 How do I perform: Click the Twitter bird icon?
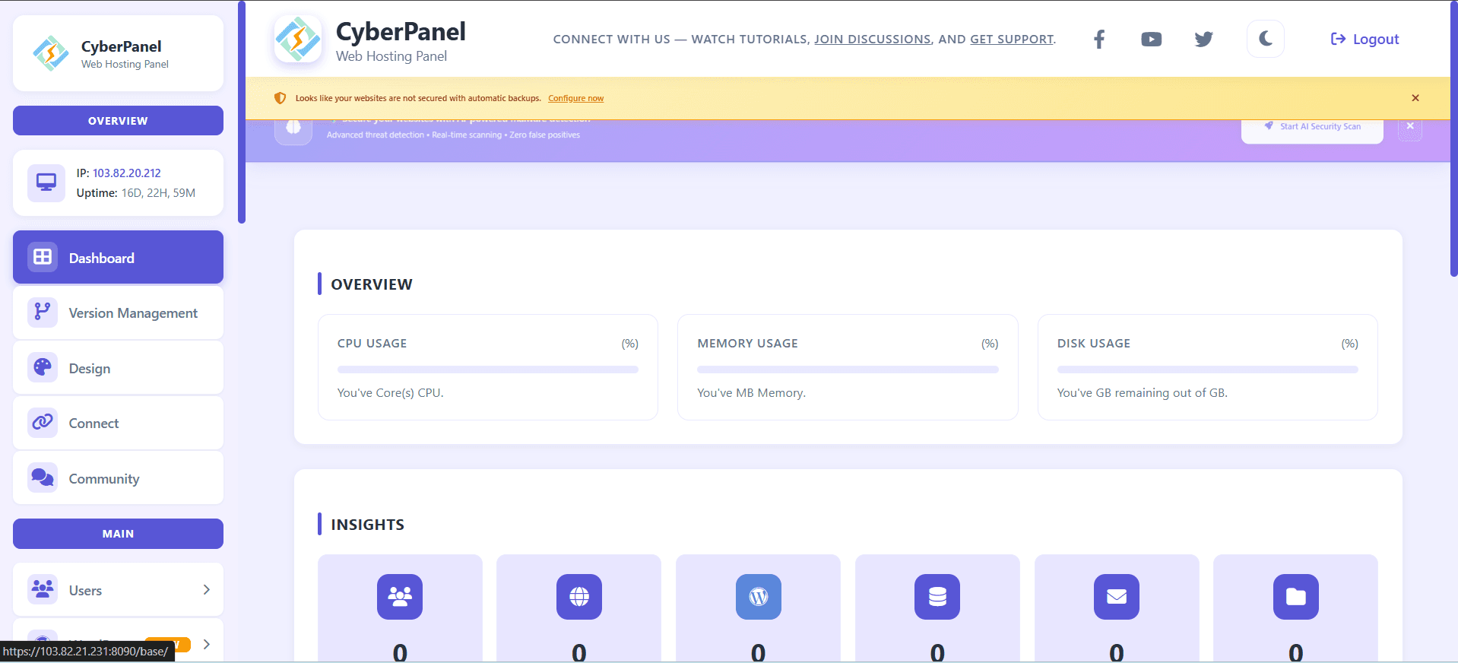(1203, 40)
